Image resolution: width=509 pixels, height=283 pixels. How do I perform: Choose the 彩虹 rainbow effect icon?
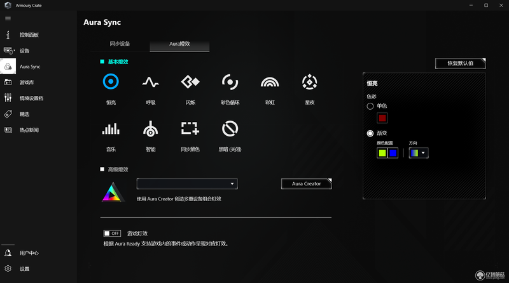270,82
